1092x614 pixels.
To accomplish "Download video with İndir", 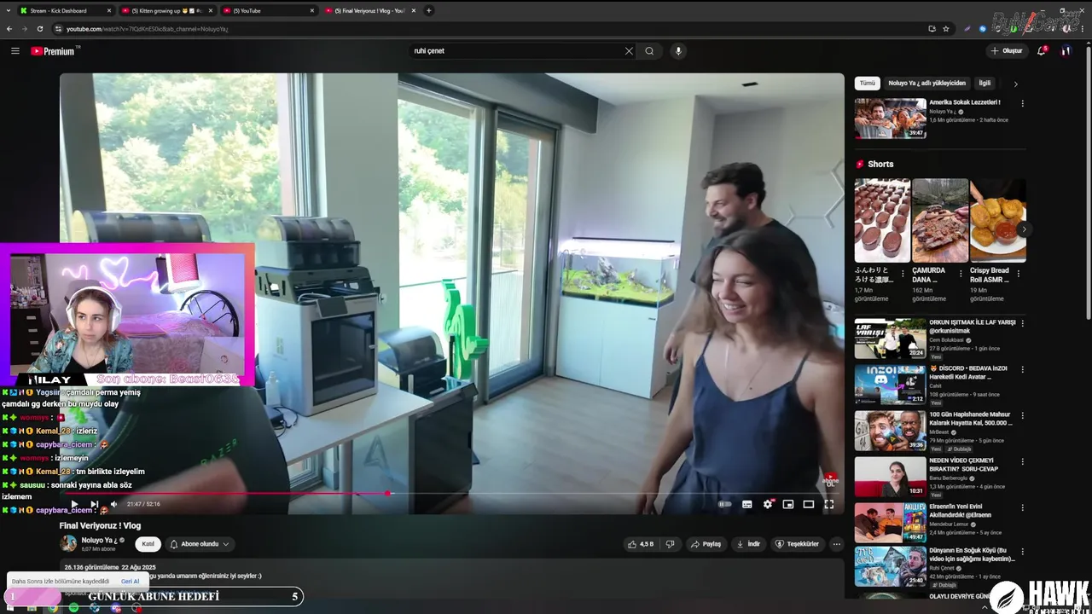I will tap(748, 544).
